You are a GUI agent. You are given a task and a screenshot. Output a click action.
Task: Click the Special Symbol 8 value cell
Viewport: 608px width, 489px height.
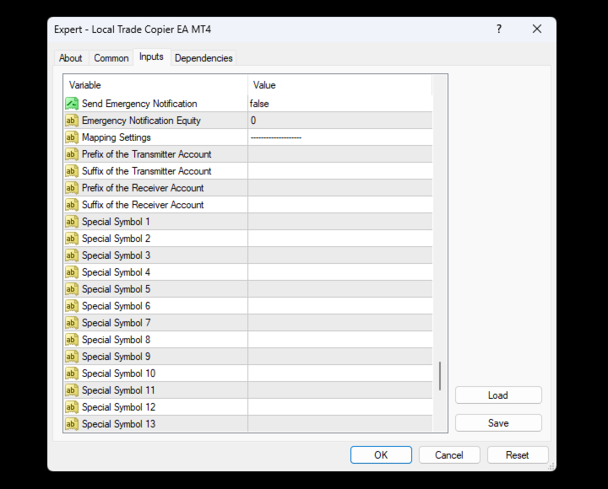click(x=340, y=340)
